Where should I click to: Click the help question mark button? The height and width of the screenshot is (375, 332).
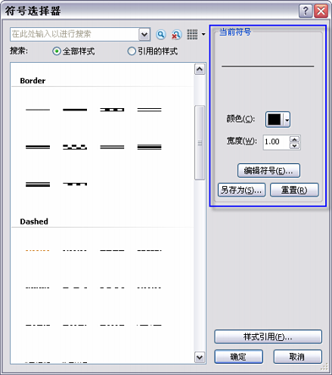306,11
